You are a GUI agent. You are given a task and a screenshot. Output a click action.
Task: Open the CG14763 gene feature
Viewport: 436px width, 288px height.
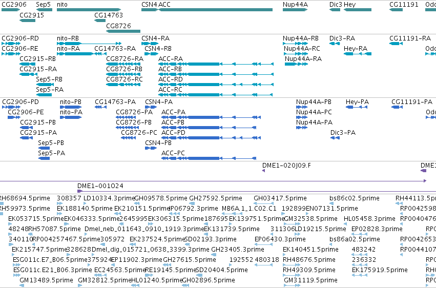pos(100,20)
